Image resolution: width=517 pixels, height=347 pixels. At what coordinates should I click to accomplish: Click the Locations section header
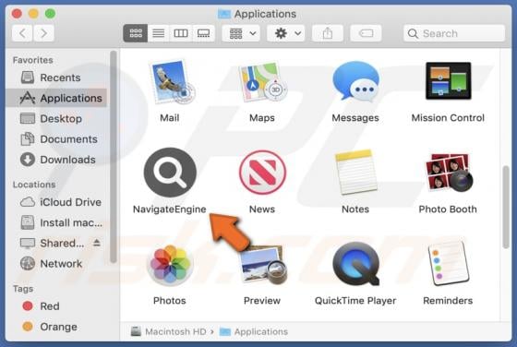tap(34, 185)
